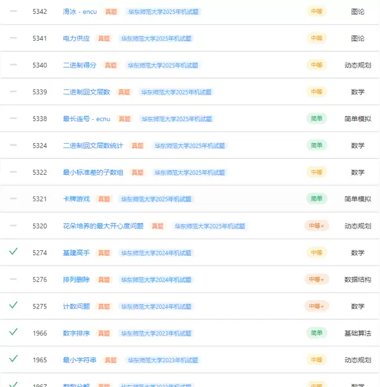380x387 pixels.
Task: Select the 数据结构 category on 排列删除 row
Action: pos(357,279)
